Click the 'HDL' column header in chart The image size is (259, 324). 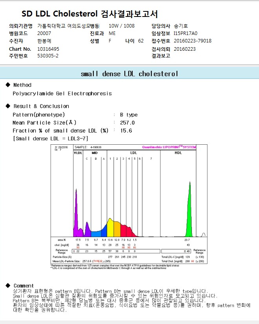coord(178,153)
